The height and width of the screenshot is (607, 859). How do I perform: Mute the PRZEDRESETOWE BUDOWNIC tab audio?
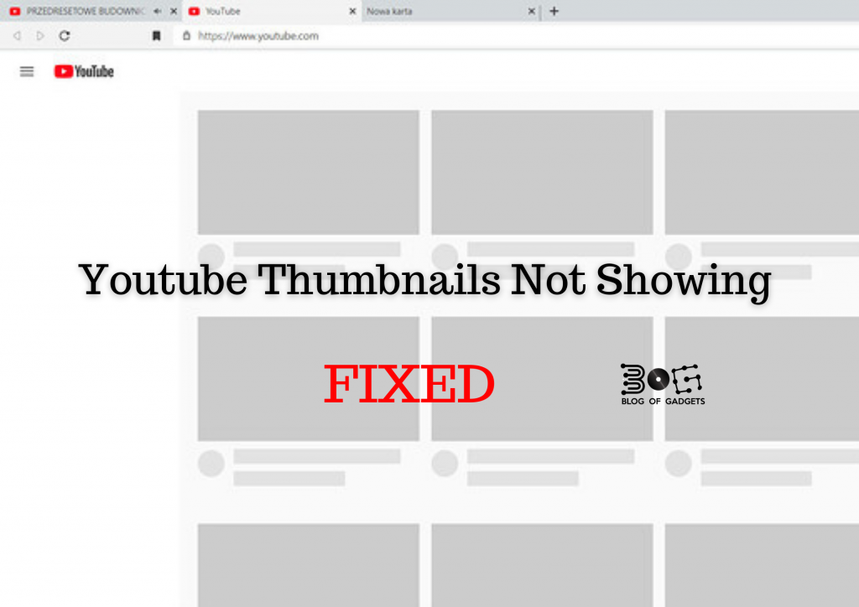(x=157, y=11)
